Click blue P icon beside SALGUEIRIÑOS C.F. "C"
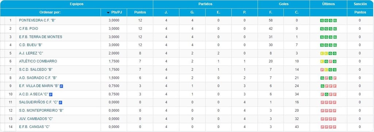 pos(61,103)
